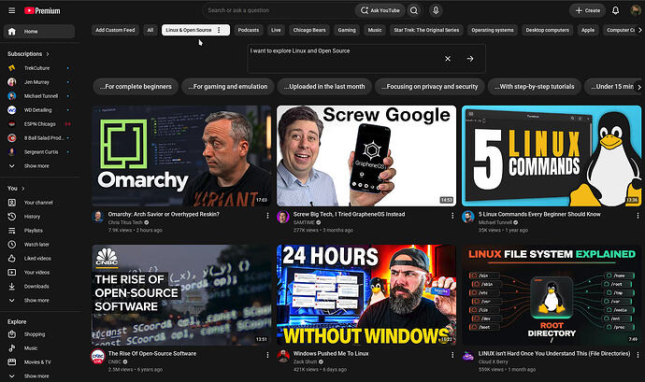The width and height of the screenshot is (645, 382).
Task: Open more options for Omarchy video
Action: 267,216
